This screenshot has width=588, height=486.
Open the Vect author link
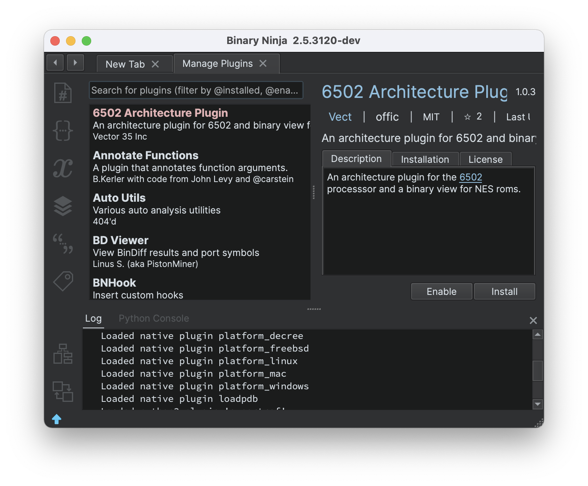pyautogui.click(x=340, y=117)
